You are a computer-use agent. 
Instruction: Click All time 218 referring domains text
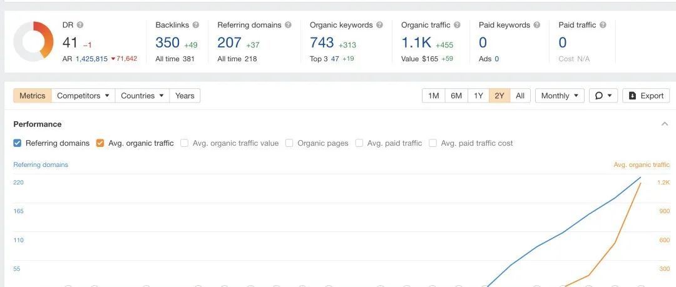(237, 59)
